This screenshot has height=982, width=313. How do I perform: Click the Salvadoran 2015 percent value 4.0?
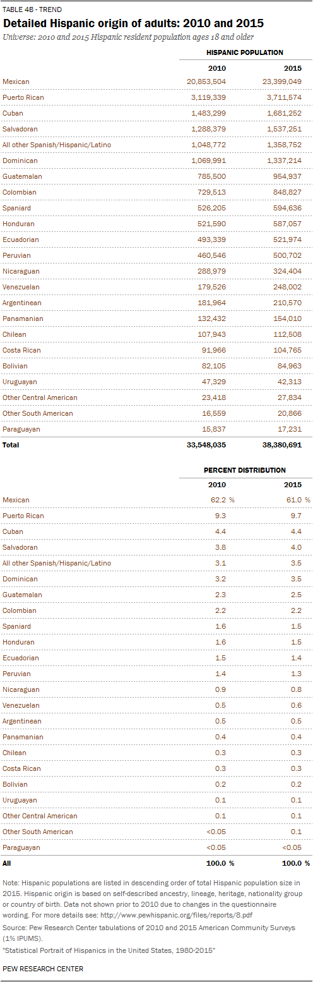tap(297, 547)
